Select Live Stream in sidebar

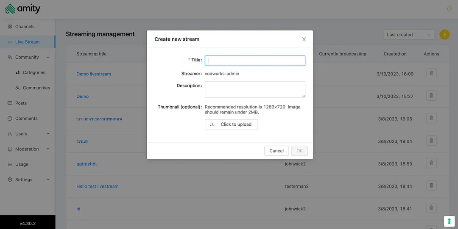(x=28, y=42)
